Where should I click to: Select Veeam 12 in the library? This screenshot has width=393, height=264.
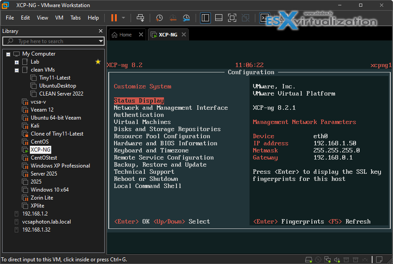(42, 110)
